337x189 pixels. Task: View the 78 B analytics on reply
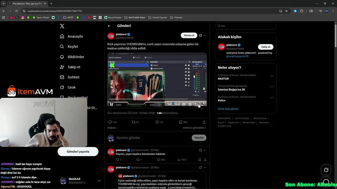pyautogui.click(x=182, y=160)
